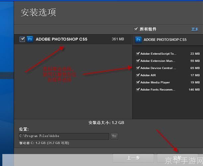Click the 17 MB size of Adobe AIR
The width and height of the screenshot is (203, 166).
195,75
